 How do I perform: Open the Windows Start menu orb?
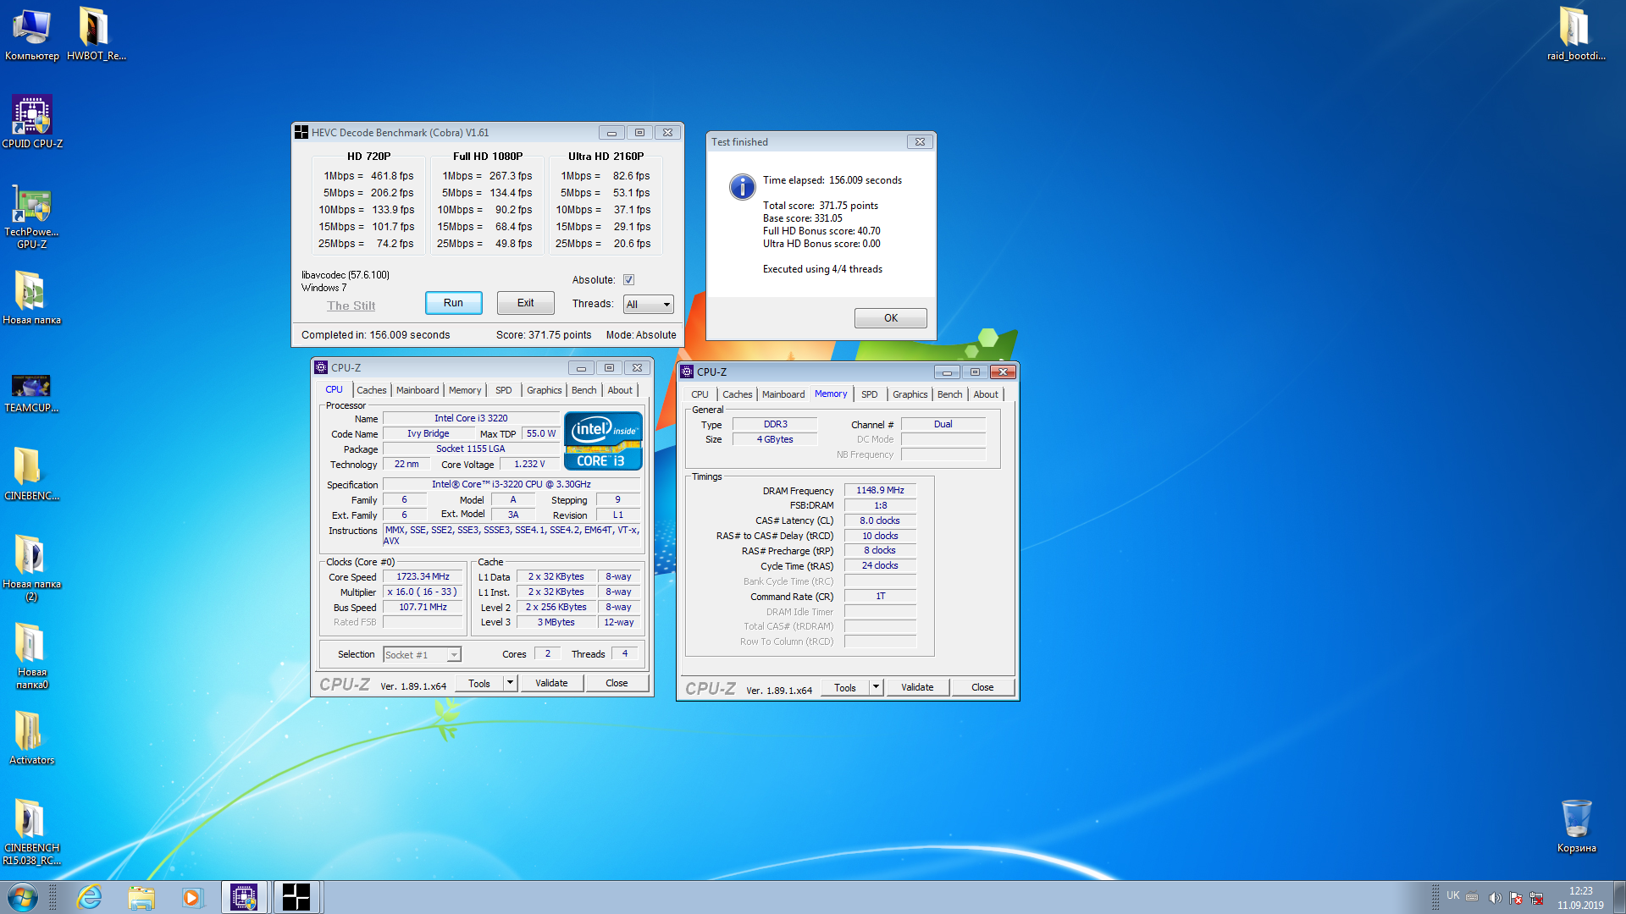pyautogui.click(x=23, y=897)
